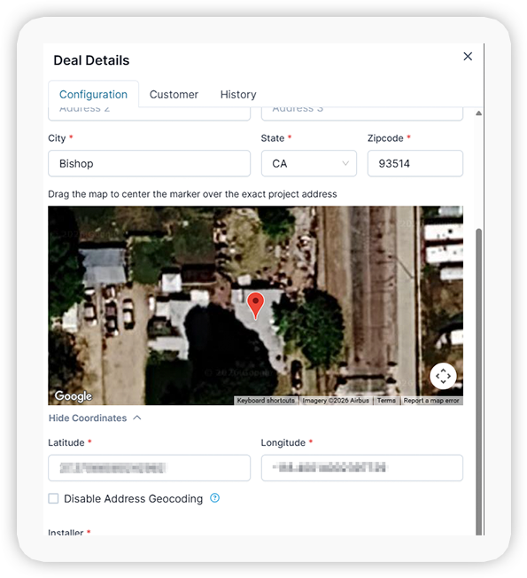The height and width of the screenshot is (578, 527).
Task: Open the Customer tab
Action: 174,94
